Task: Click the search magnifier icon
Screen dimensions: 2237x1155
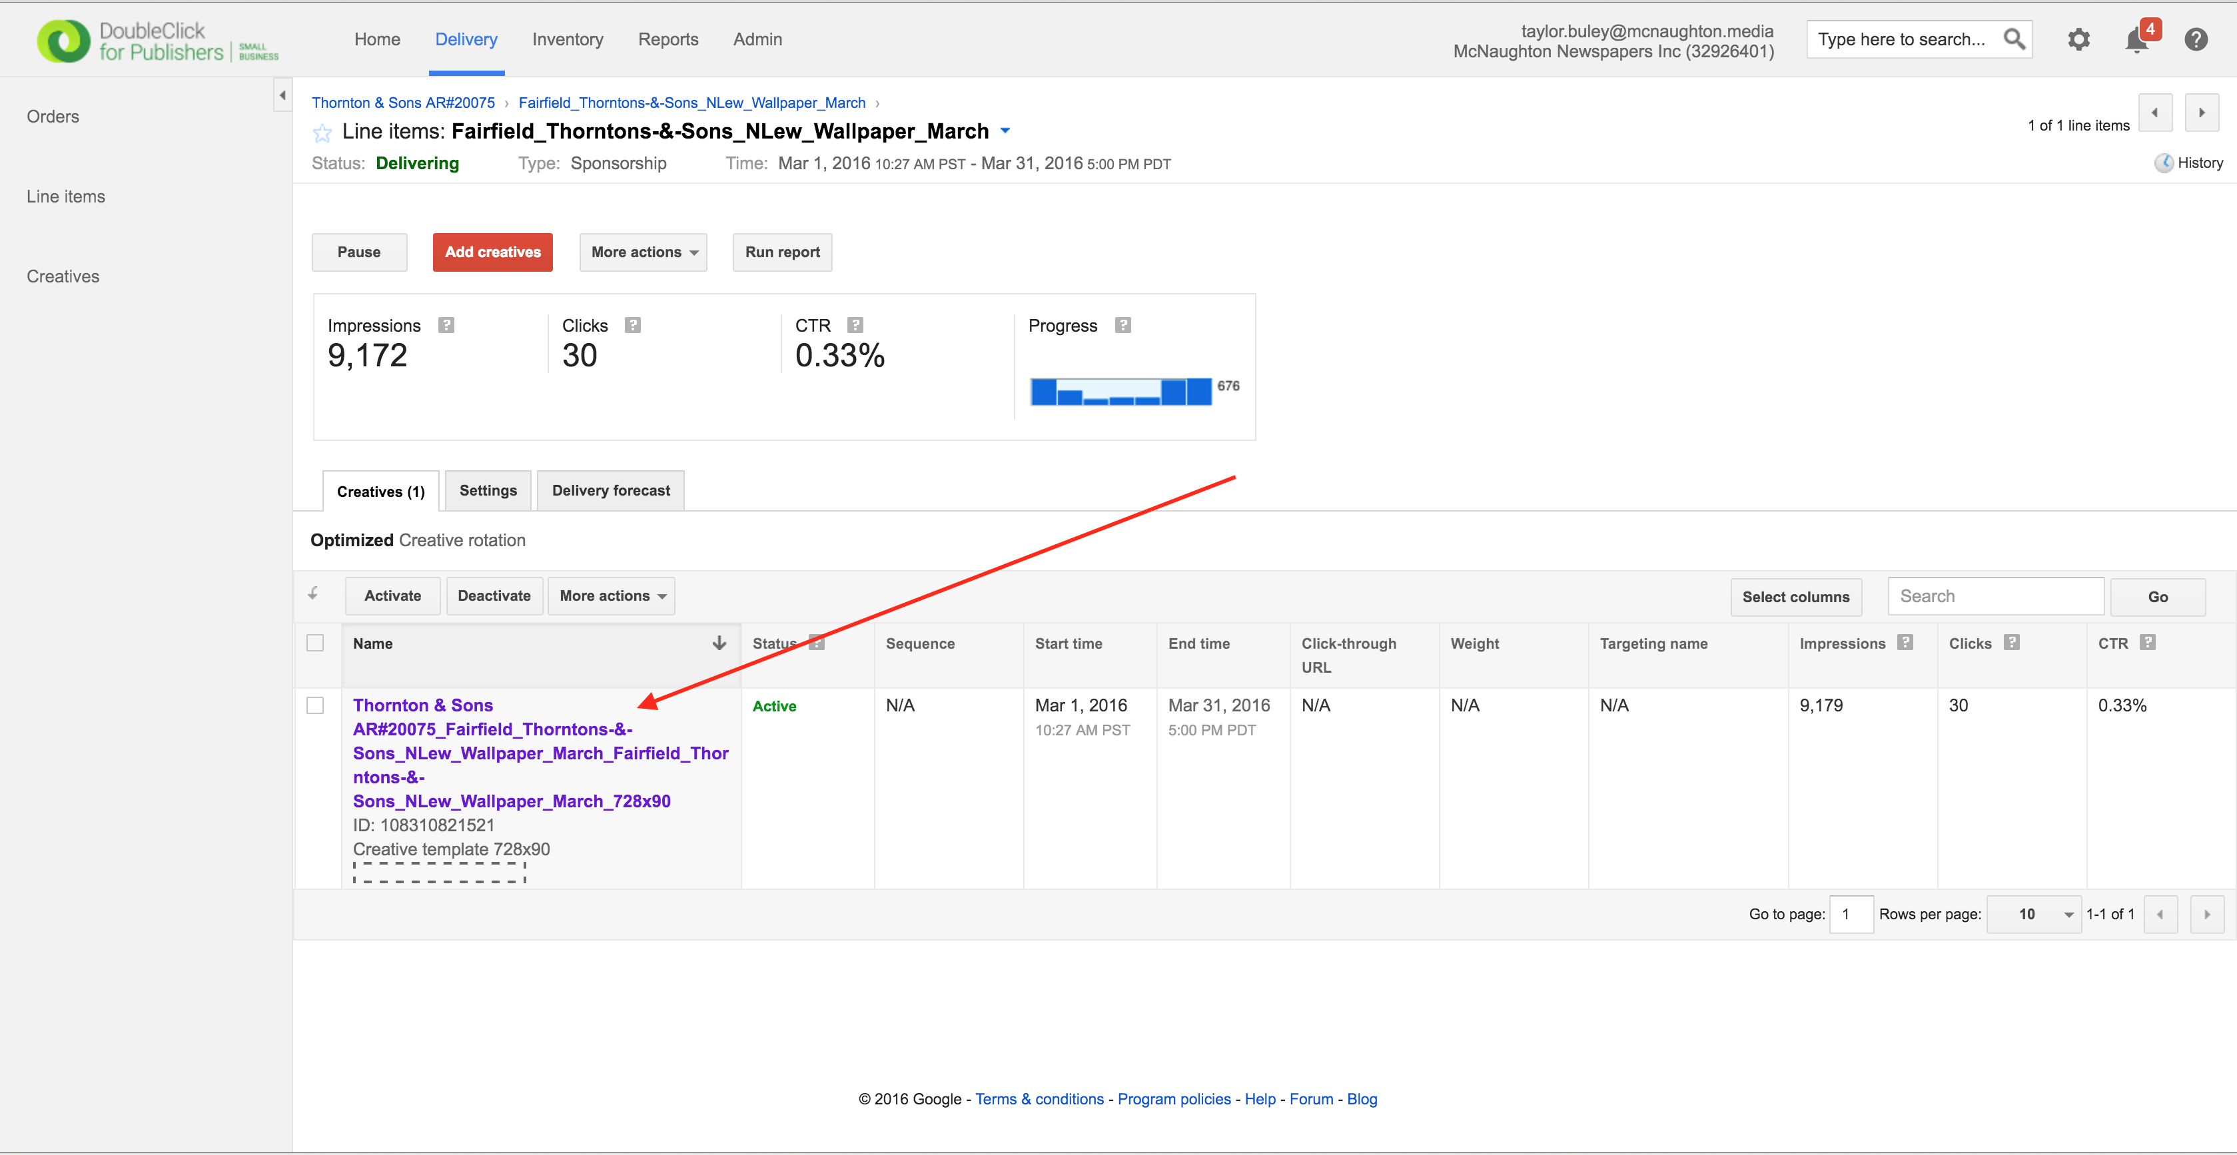Action: click(x=2014, y=39)
